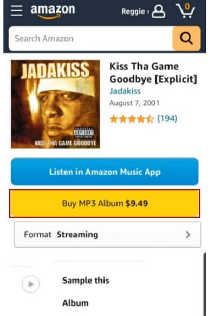
Task: Click the chevron arrow on Format row
Action: pyautogui.click(x=188, y=235)
